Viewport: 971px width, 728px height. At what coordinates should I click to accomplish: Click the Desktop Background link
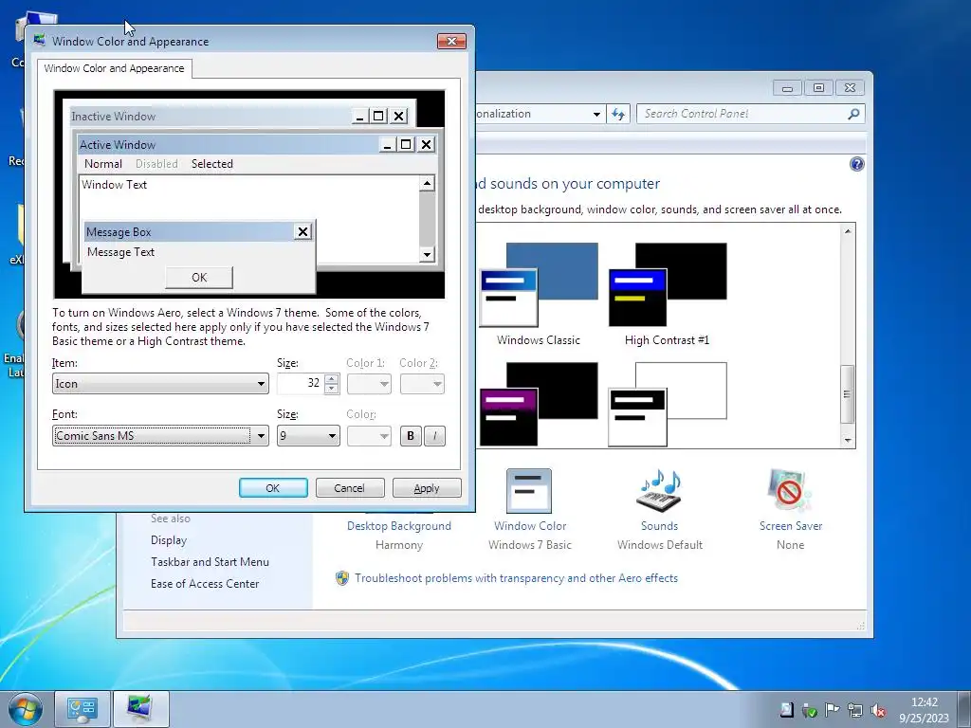coord(399,526)
